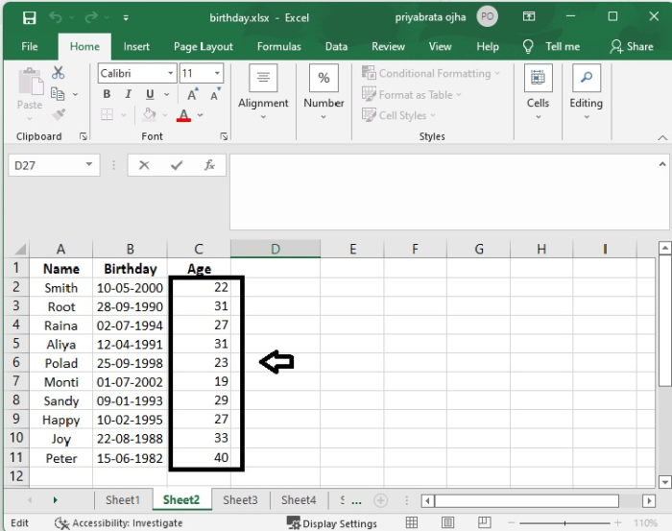672x531 pixels.
Task: Confirm entry with the checkmark icon
Action: [x=177, y=165]
